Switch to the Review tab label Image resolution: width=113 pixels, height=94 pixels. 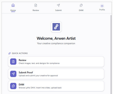[36, 10]
